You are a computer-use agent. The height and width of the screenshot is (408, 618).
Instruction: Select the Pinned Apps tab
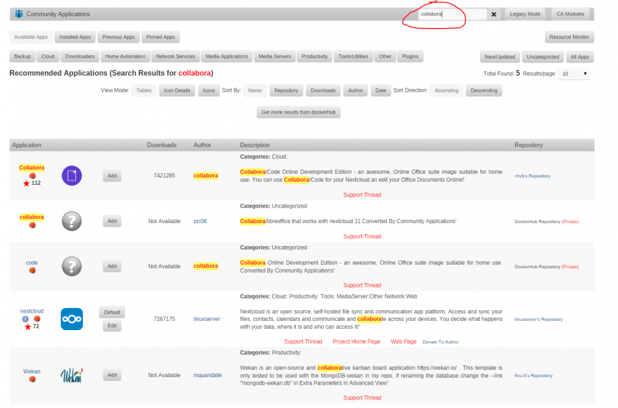point(161,37)
